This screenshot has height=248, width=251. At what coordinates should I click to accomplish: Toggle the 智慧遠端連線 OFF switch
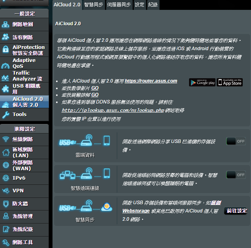[236, 175]
